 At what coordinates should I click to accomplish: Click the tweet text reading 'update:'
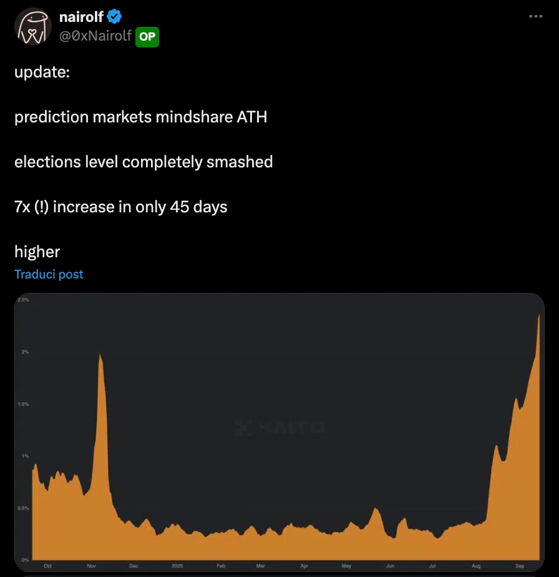point(42,72)
